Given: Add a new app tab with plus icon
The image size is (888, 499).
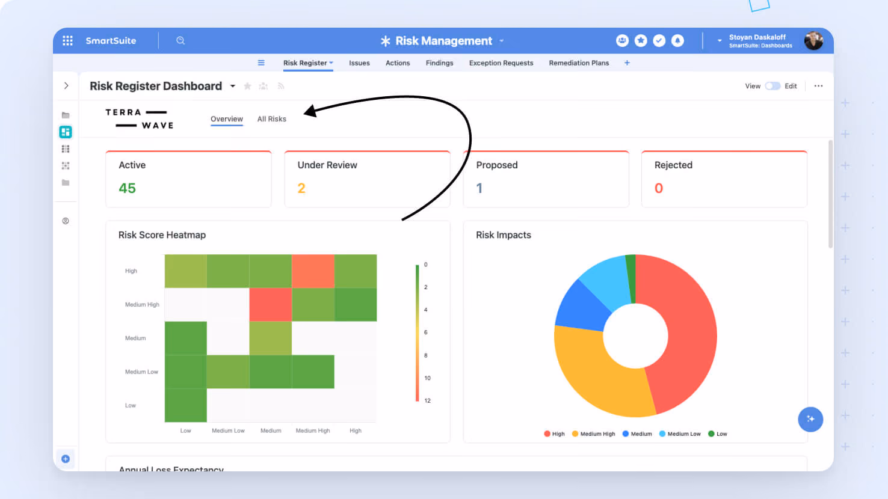Looking at the screenshot, I should (x=627, y=63).
